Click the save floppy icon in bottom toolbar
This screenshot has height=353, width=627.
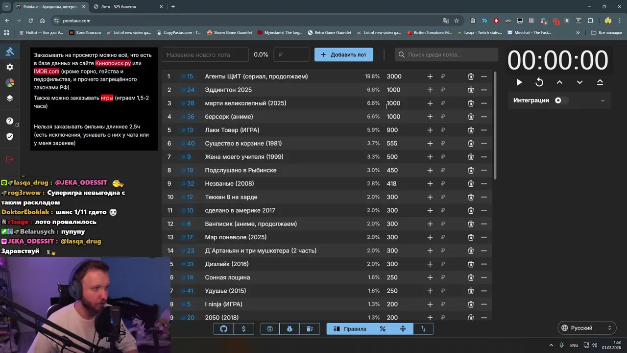coord(270,329)
